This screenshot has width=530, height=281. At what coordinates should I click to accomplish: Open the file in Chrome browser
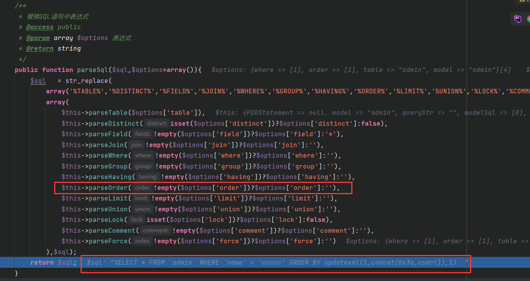coord(528,19)
